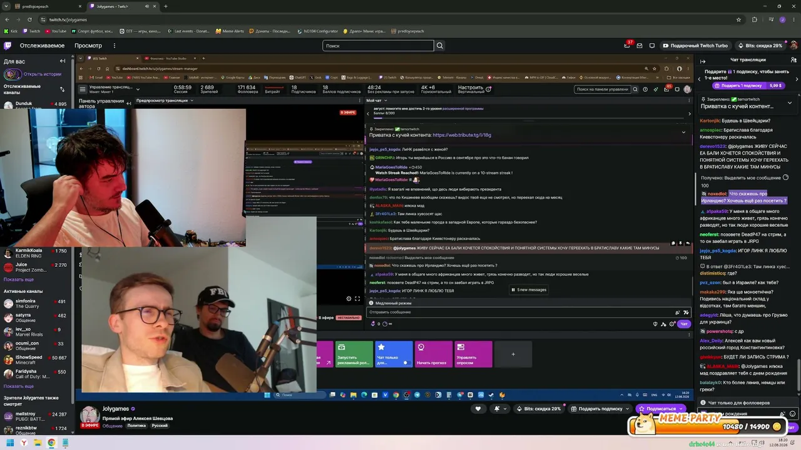Select the Jolygames - Twitch tab

point(123,6)
